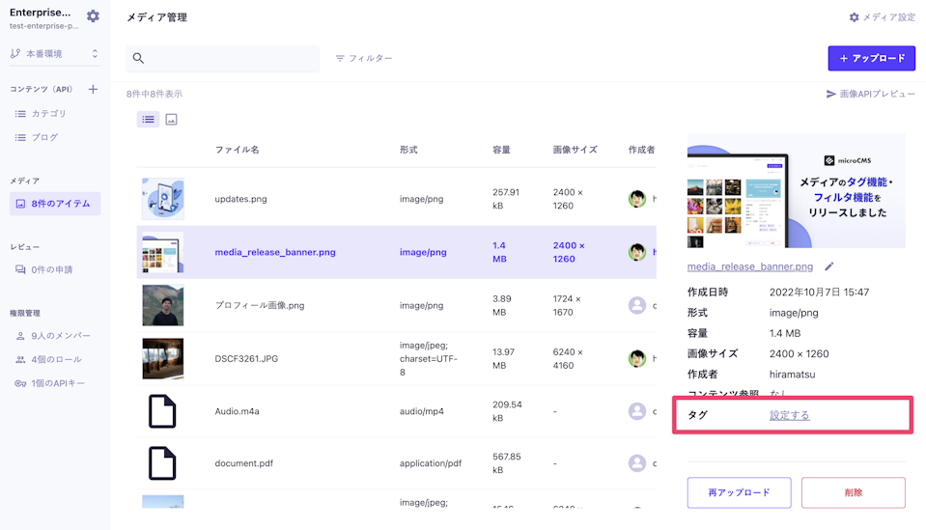Open 1個のAPIキー page

57,383
